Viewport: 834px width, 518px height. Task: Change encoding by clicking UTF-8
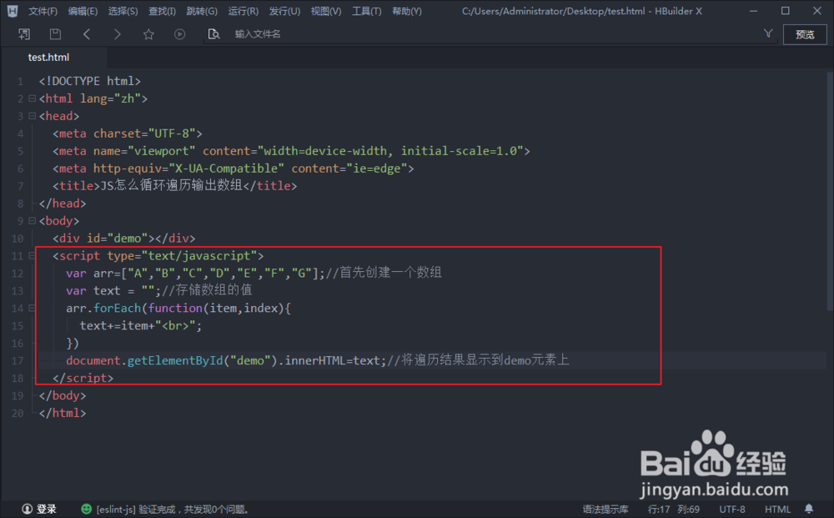pyautogui.click(x=732, y=508)
